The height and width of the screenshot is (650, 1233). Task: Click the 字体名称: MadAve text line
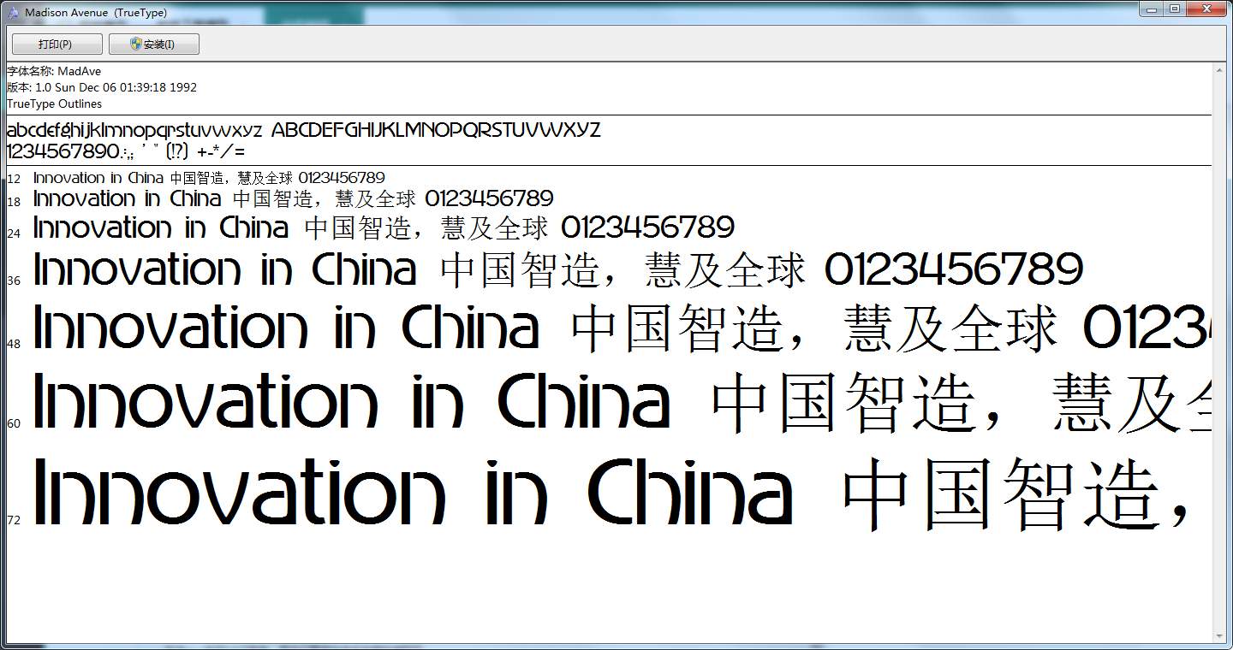[x=54, y=71]
